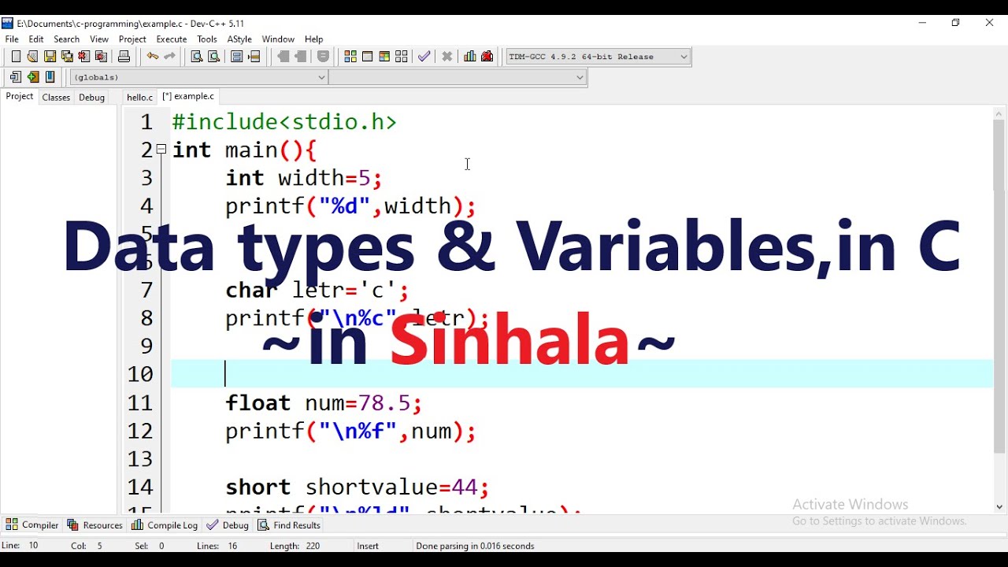Undo the last edit via toolbar
The height and width of the screenshot is (567, 1008).
pos(152,56)
